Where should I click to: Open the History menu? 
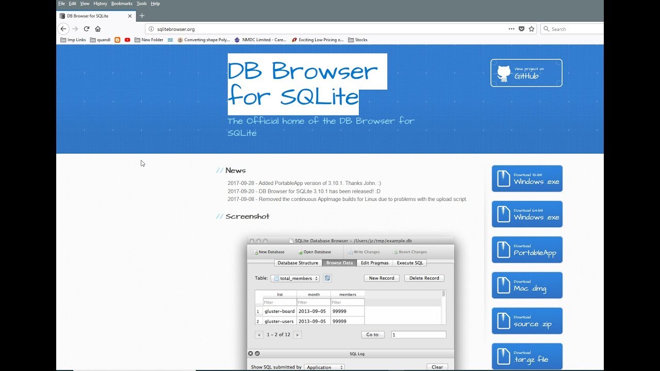[100, 4]
